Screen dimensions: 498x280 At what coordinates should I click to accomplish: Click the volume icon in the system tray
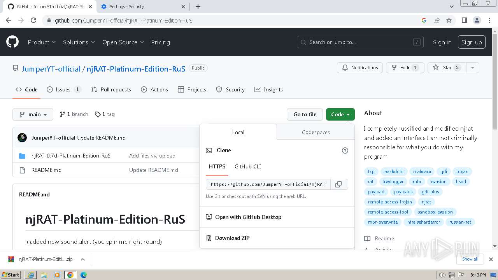442,275
